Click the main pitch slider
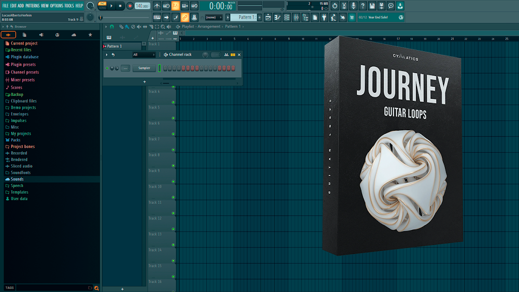 (x=125, y=18)
